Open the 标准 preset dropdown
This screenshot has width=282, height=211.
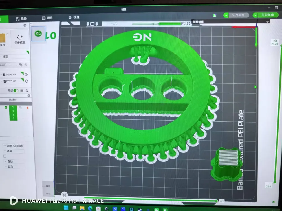(x=14, y=56)
